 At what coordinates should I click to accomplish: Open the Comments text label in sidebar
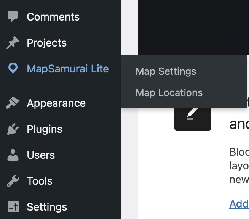(53, 17)
